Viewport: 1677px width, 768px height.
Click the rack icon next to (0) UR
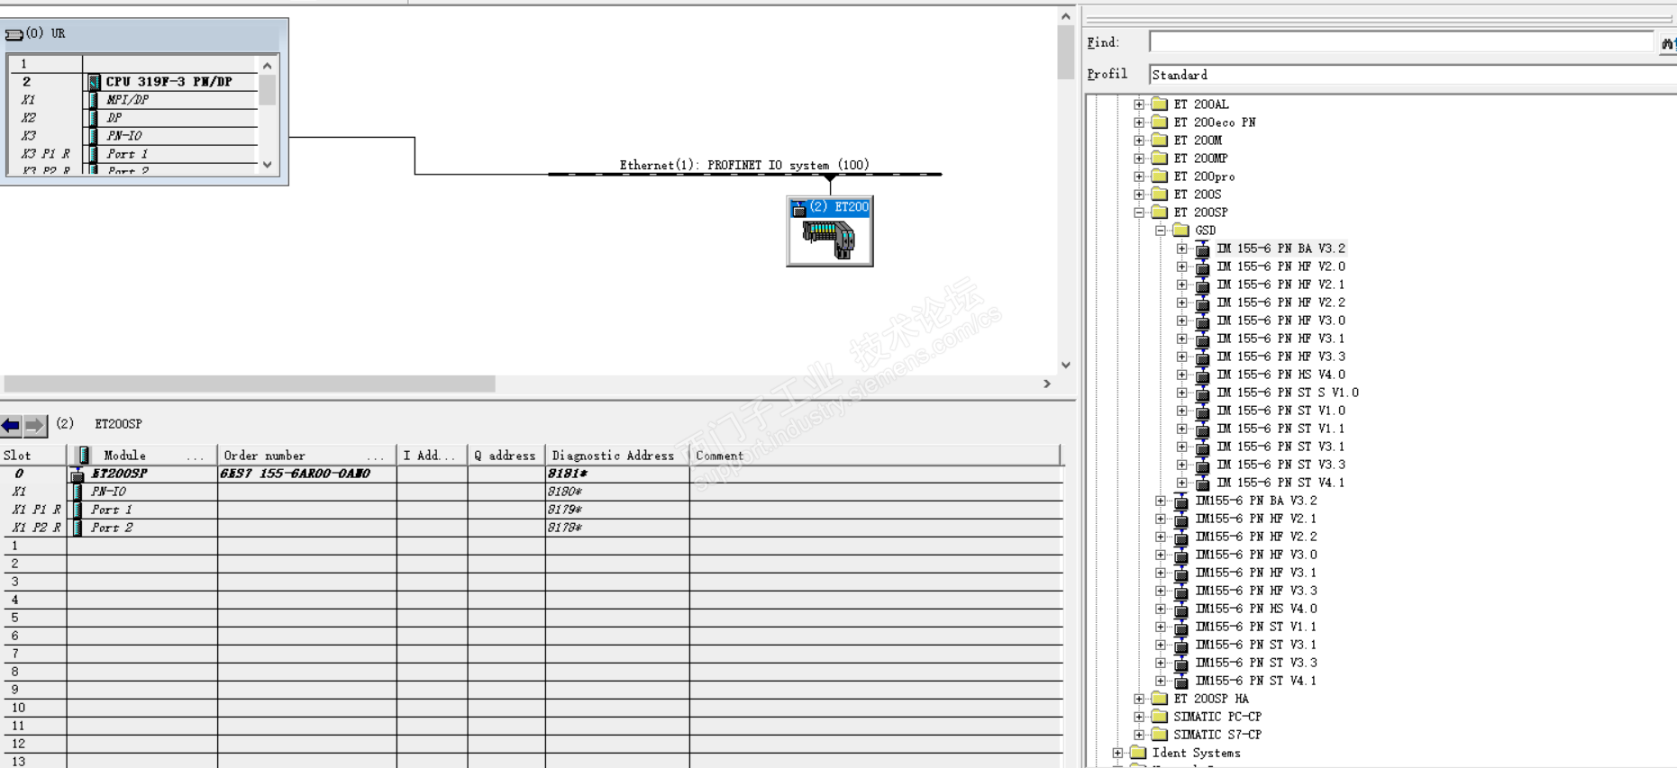(x=14, y=34)
